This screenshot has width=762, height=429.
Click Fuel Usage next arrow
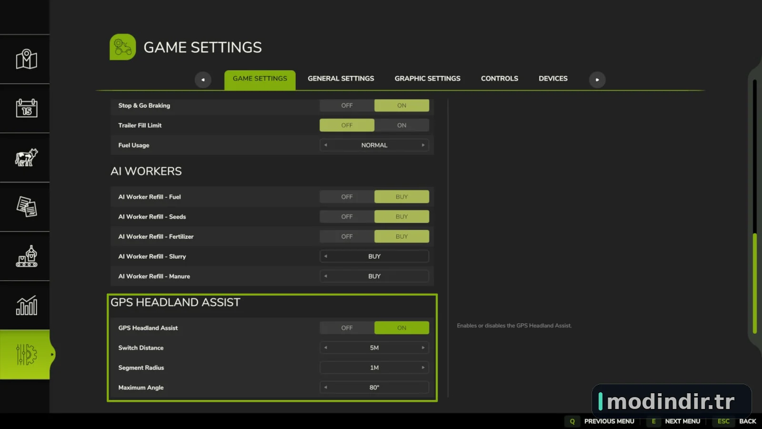tap(423, 145)
